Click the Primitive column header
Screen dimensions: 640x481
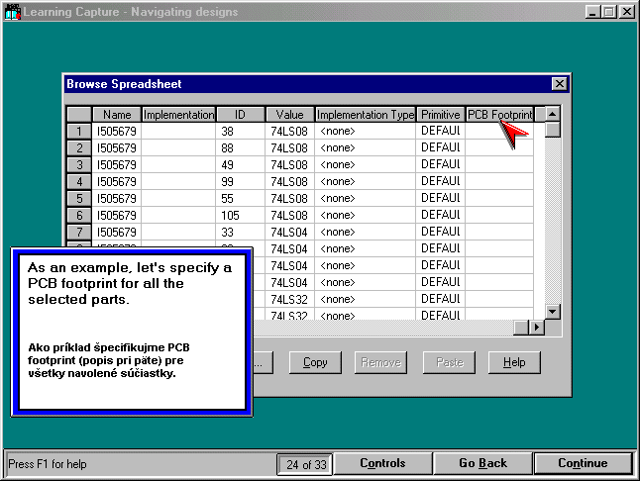pyautogui.click(x=440, y=115)
